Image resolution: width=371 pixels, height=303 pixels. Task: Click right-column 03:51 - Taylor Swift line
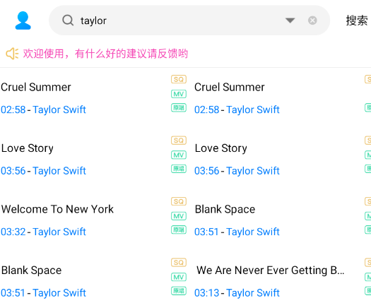(237, 232)
